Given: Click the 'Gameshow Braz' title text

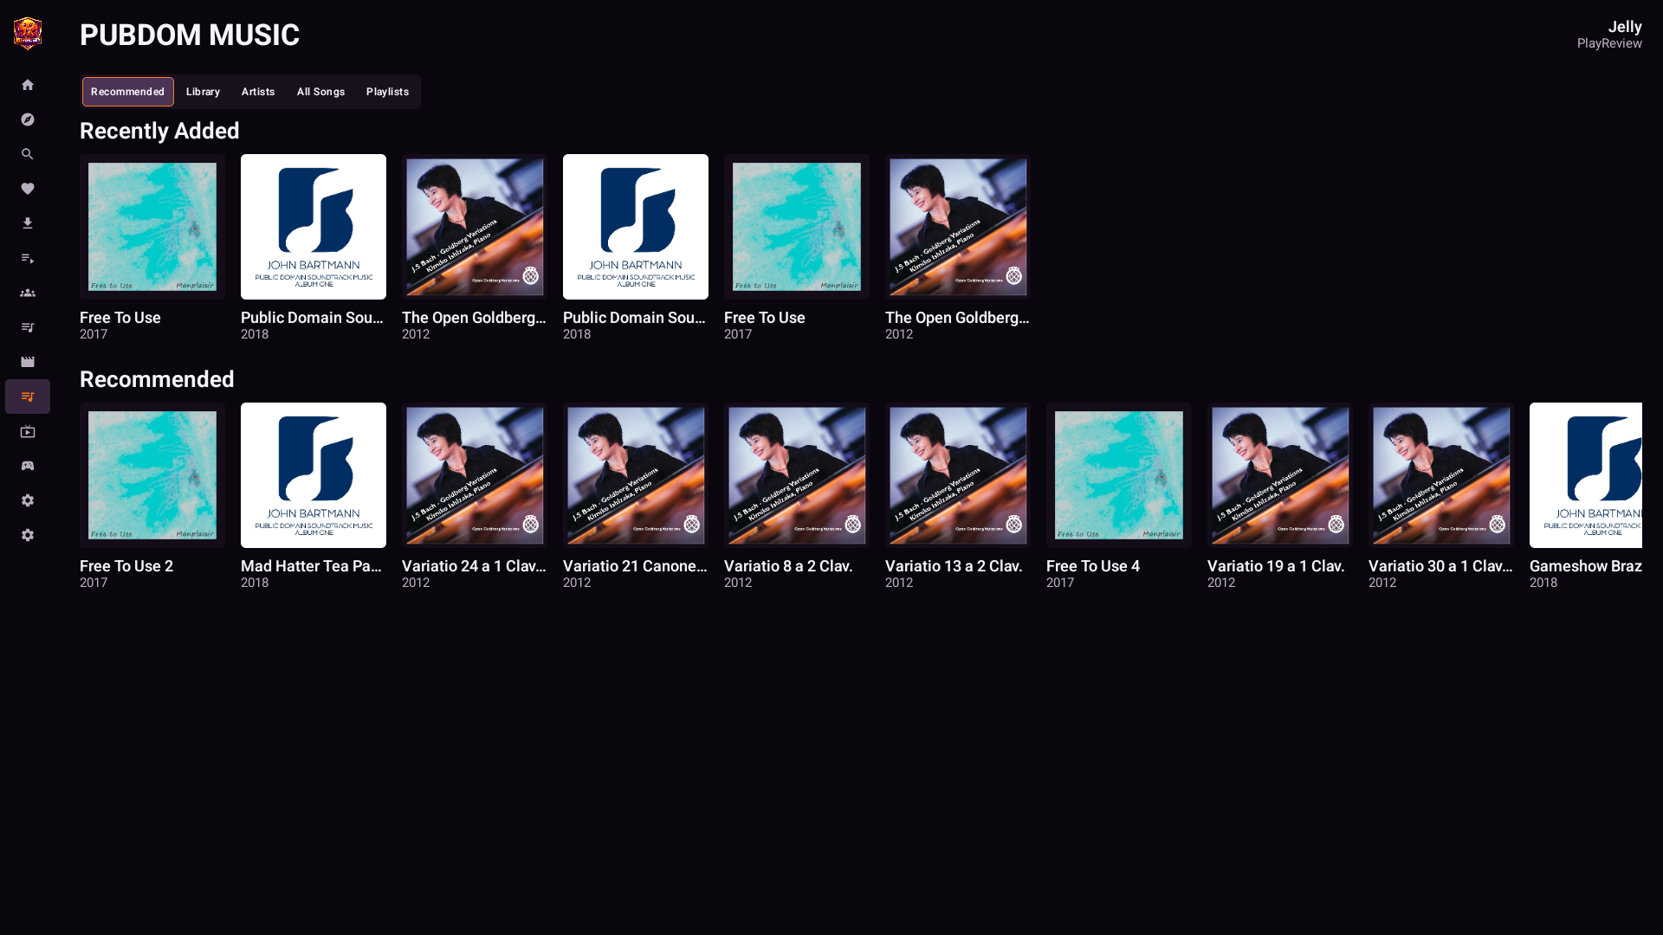Looking at the screenshot, I should pos(1586,566).
